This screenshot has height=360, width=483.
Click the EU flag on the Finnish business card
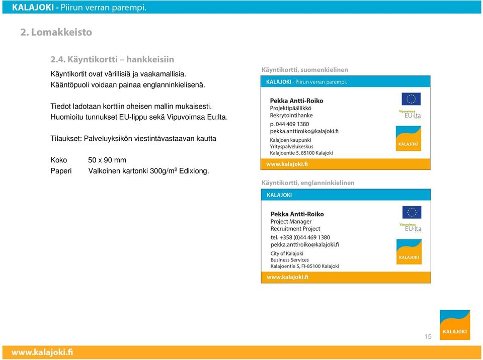[x=411, y=99]
